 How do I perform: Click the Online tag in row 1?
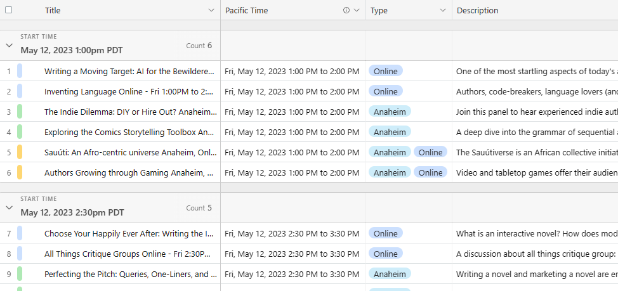coord(385,71)
